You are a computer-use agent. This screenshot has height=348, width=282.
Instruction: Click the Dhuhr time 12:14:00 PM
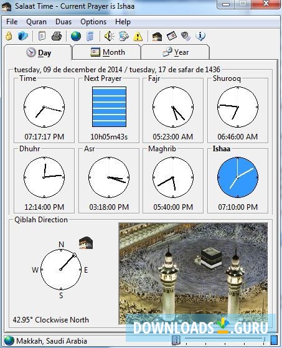tap(44, 207)
